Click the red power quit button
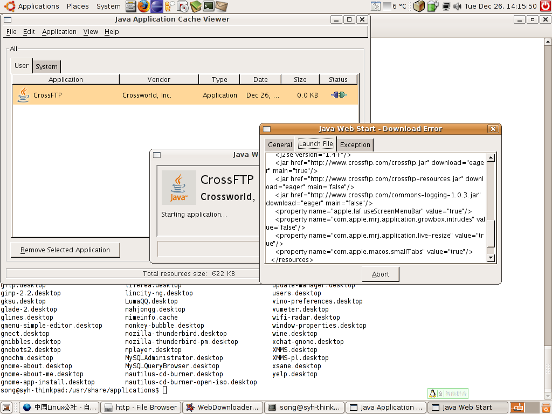 [546, 6]
